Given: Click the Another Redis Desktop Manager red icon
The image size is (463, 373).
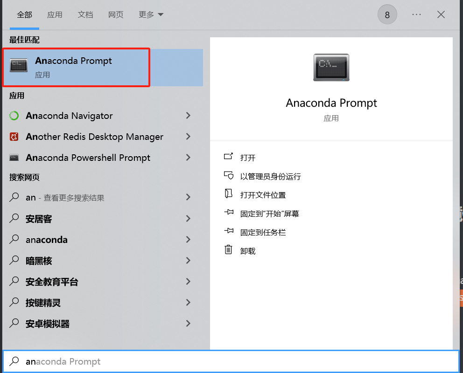Looking at the screenshot, I should (14, 137).
